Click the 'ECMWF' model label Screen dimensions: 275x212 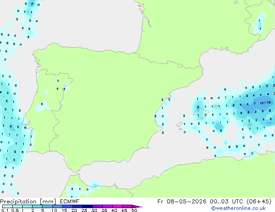70,202
